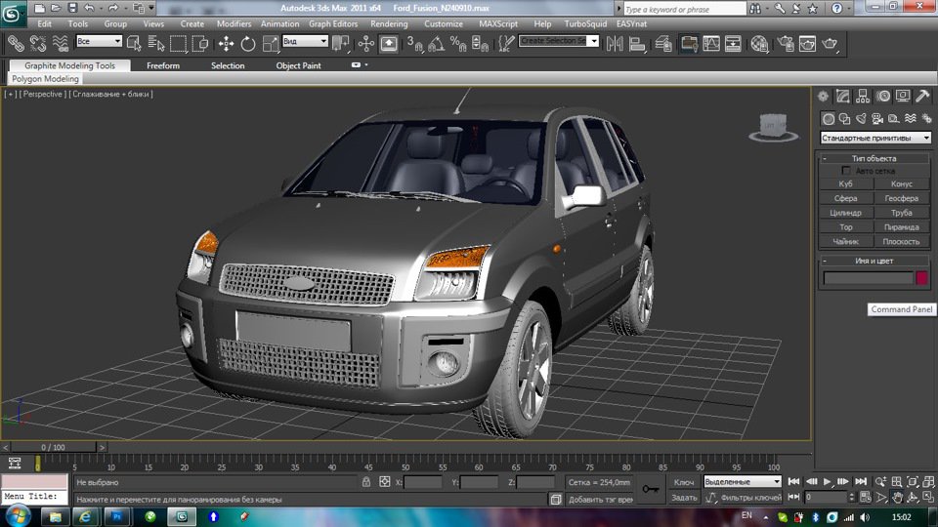Open the quick access toolbar customize arrow
The width and height of the screenshot is (938, 527).
[x=151, y=8]
